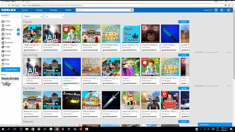Open Shop via the sidebar bag icon
Image resolution: width=235 pixels, height=132 pixels.
tap(3, 64)
